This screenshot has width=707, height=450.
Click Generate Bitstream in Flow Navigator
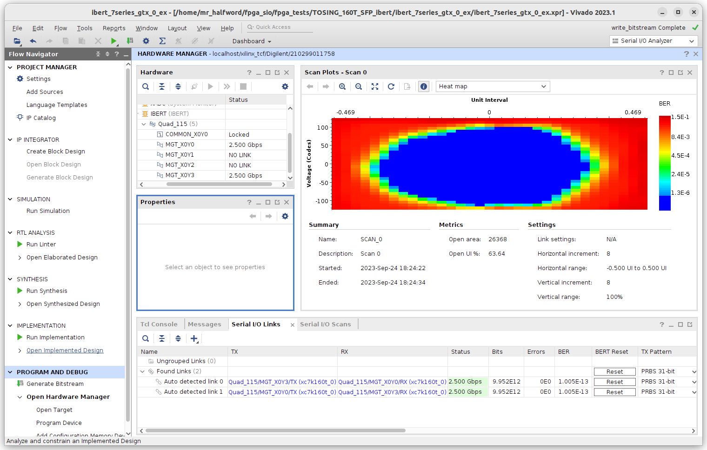point(55,384)
